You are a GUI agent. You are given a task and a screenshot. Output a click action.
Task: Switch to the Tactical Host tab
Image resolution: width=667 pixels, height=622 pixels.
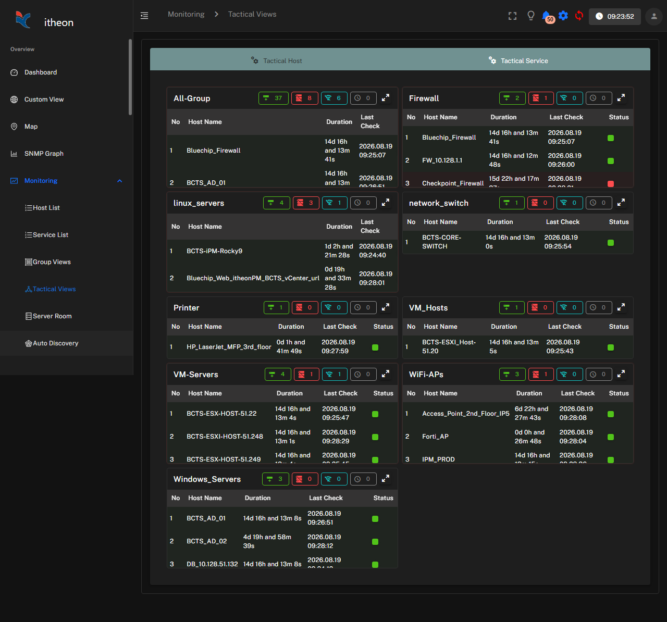[x=276, y=60]
